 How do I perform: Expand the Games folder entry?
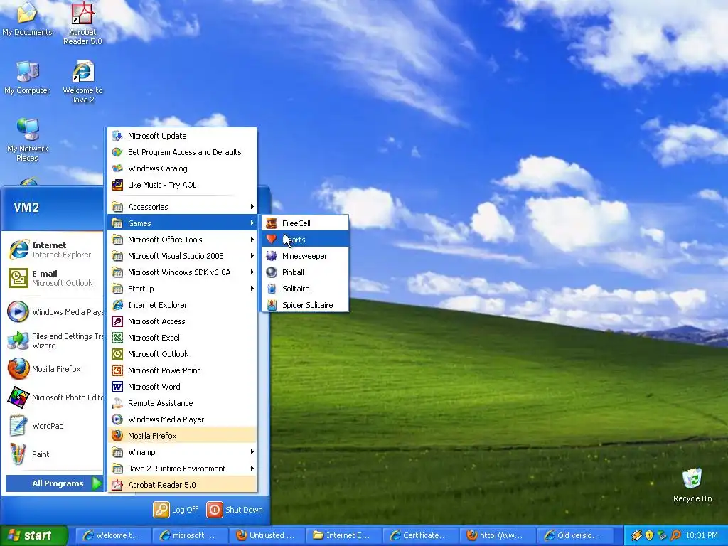[x=183, y=223]
